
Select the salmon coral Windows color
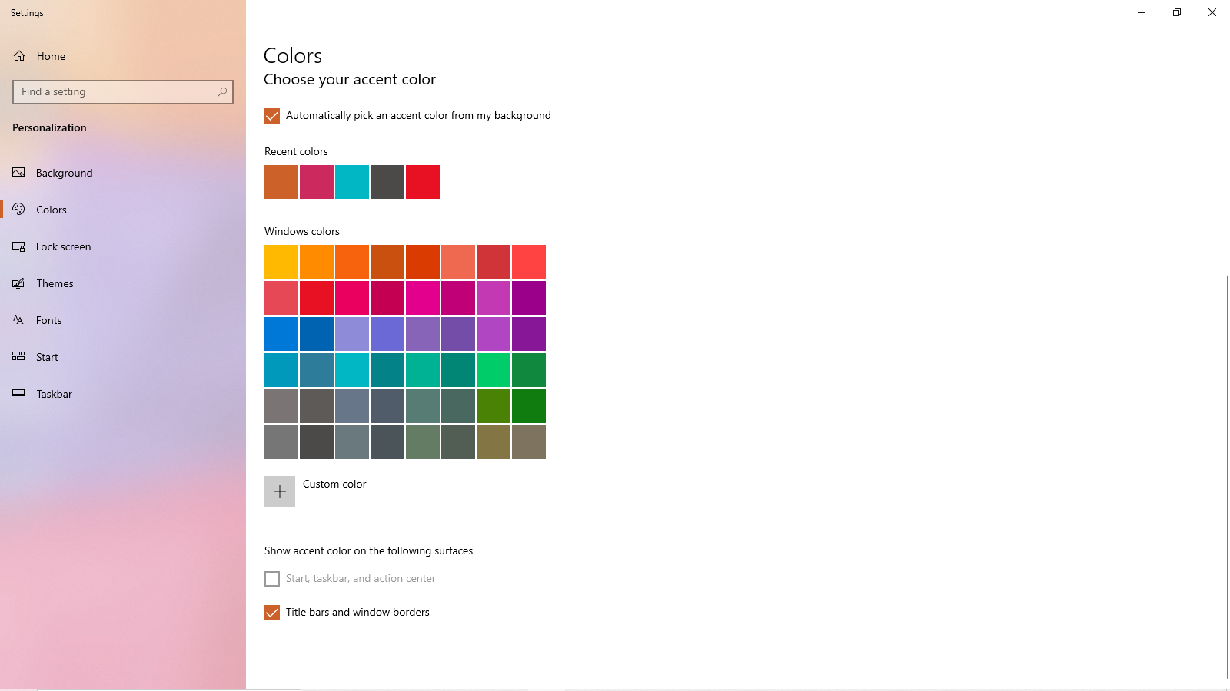click(458, 262)
